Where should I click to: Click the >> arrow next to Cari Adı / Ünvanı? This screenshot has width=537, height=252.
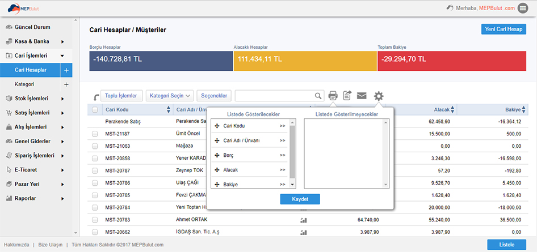[282, 140]
